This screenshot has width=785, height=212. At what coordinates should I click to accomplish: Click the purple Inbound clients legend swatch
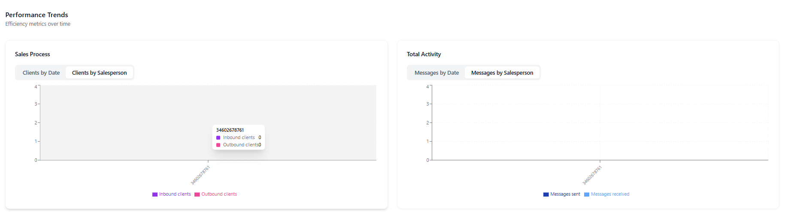155,194
